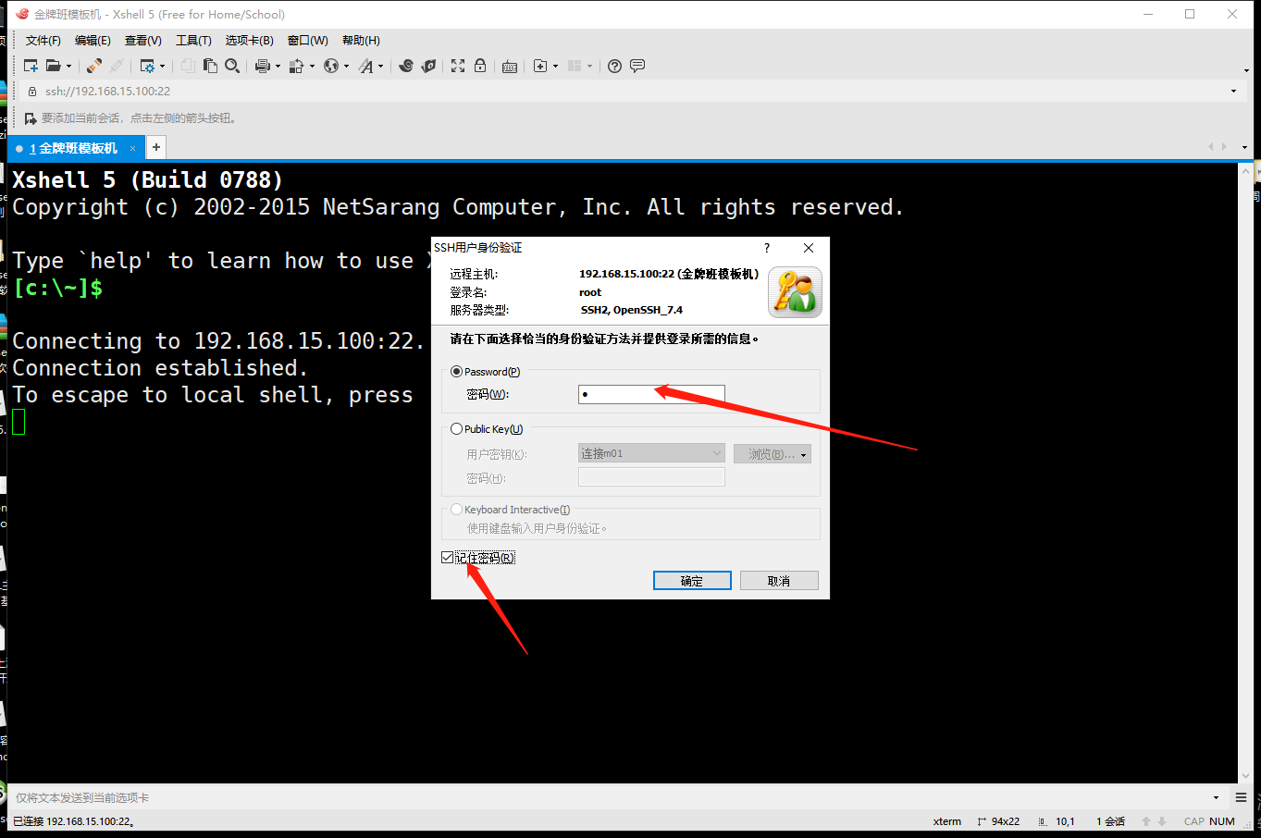Open the 工具(T) menu
This screenshot has height=838, width=1261.
(193, 41)
